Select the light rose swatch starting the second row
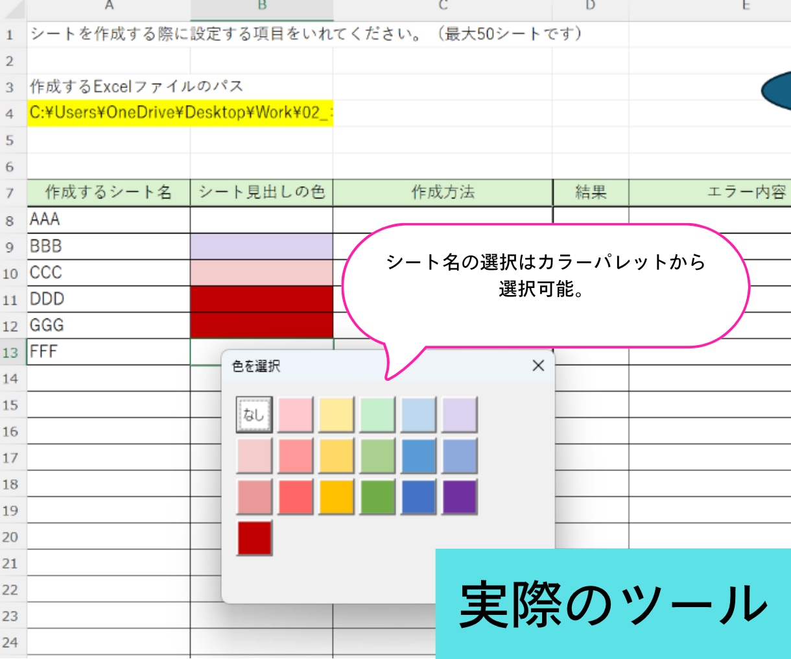 (254, 456)
